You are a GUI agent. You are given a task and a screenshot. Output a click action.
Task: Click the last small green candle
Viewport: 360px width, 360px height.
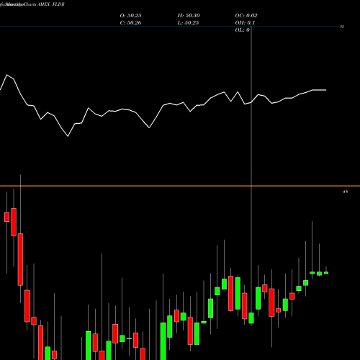coord(326,273)
